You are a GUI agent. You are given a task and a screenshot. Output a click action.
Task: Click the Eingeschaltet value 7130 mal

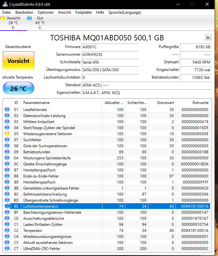[x=196, y=70]
